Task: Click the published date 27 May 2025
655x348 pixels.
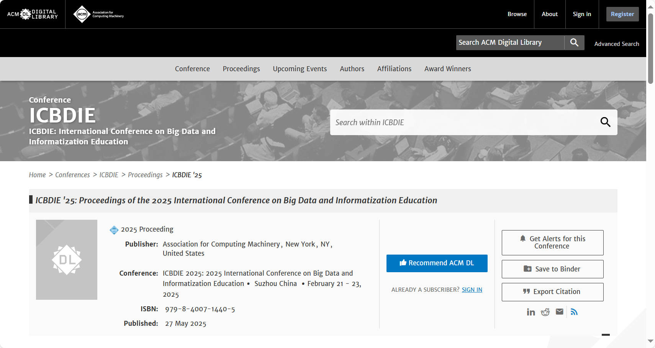Action: click(x=186, y=324)
